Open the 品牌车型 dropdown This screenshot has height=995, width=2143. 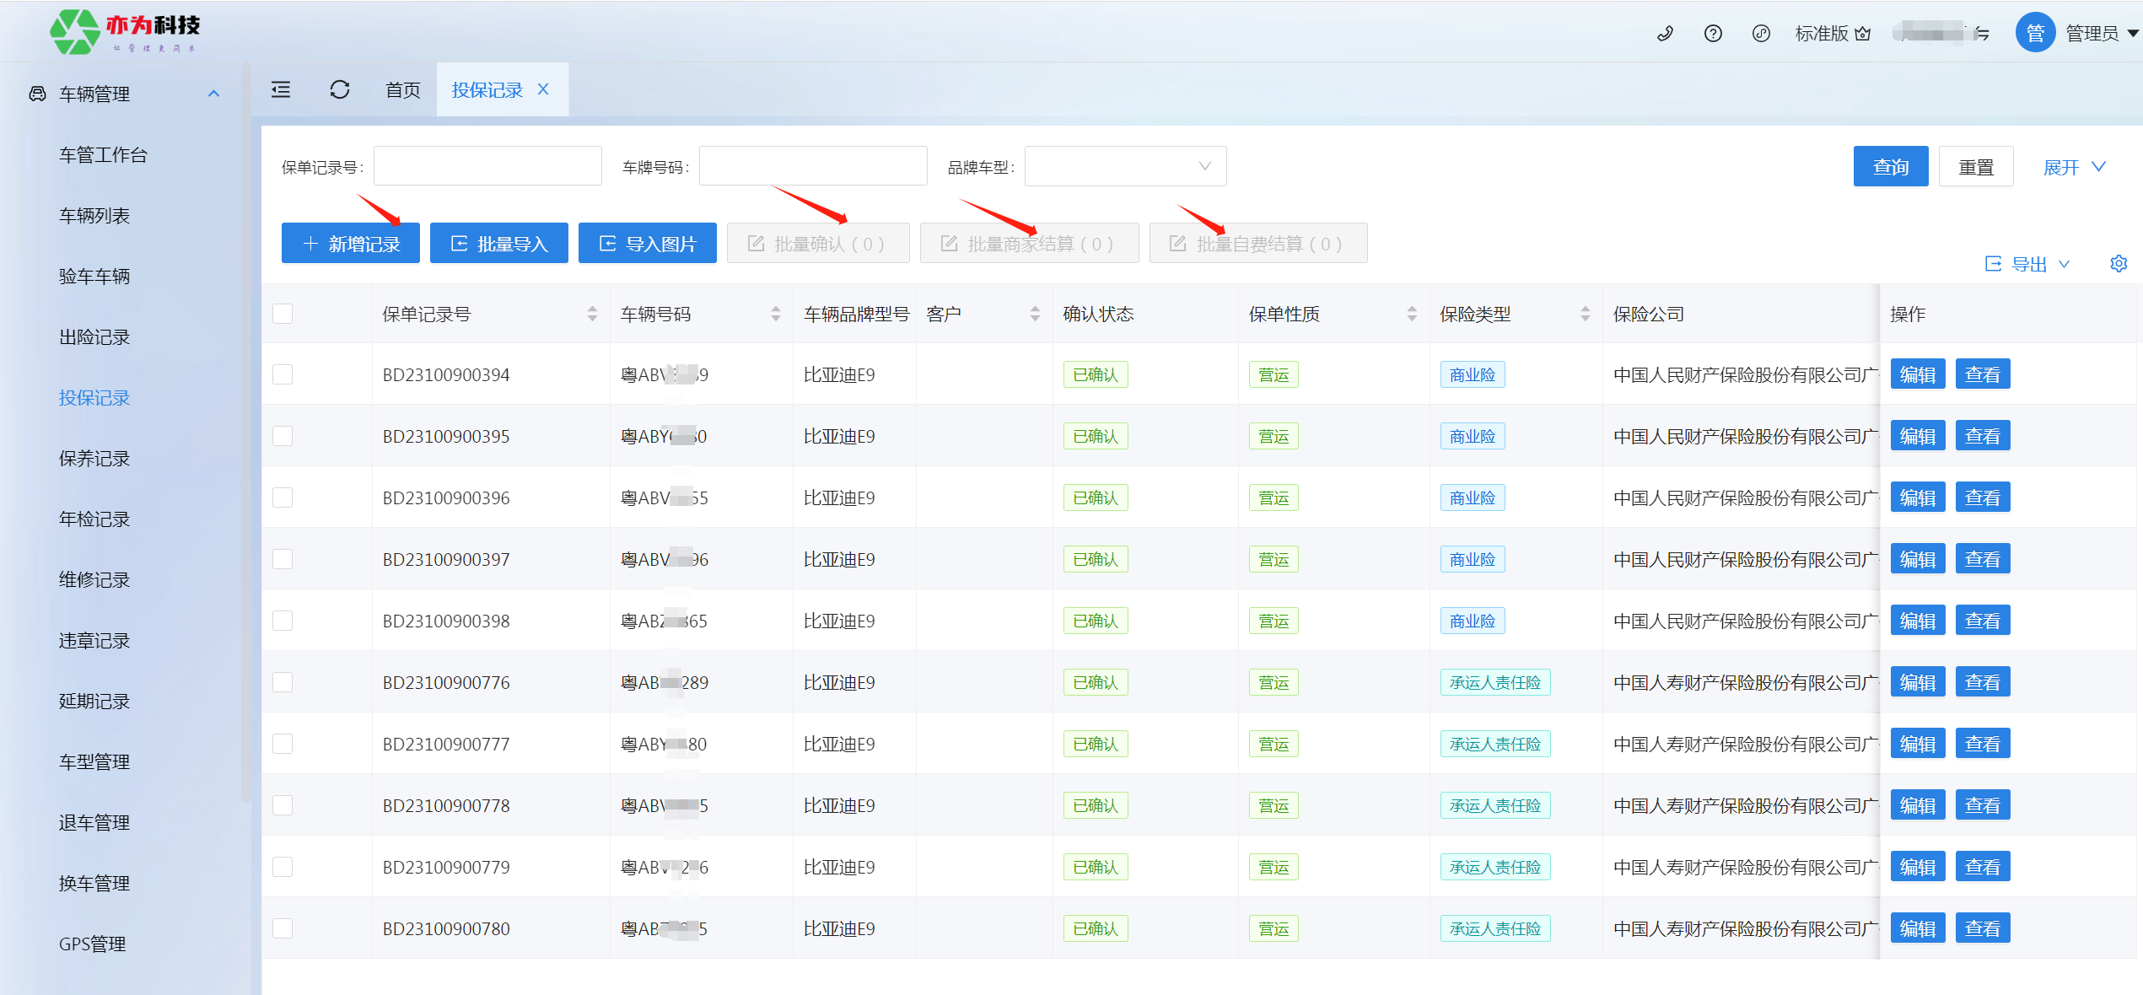coord(1125,166)
